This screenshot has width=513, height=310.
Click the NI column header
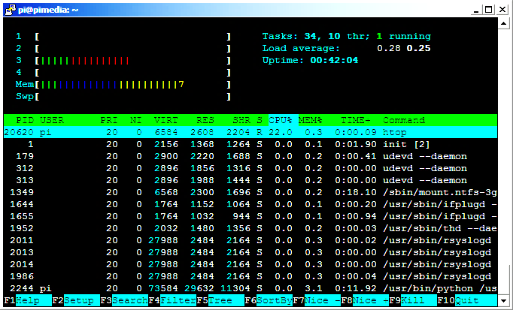point(136,120)
